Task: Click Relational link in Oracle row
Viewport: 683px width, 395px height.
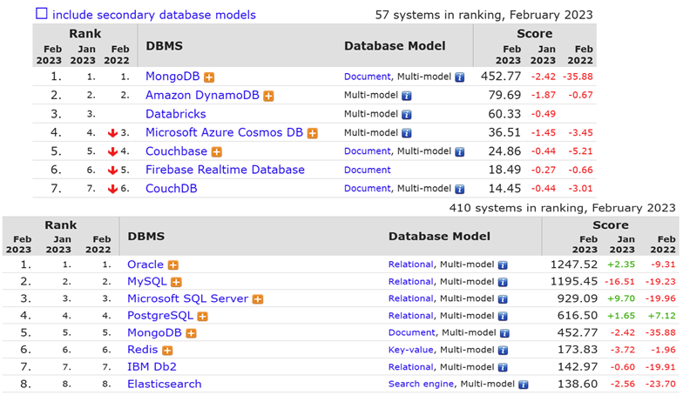Action: pos(411,264)
